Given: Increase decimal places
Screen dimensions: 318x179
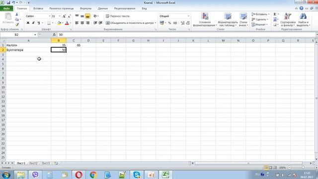Looking at the screenshot, I should click(x=182, y=23).
